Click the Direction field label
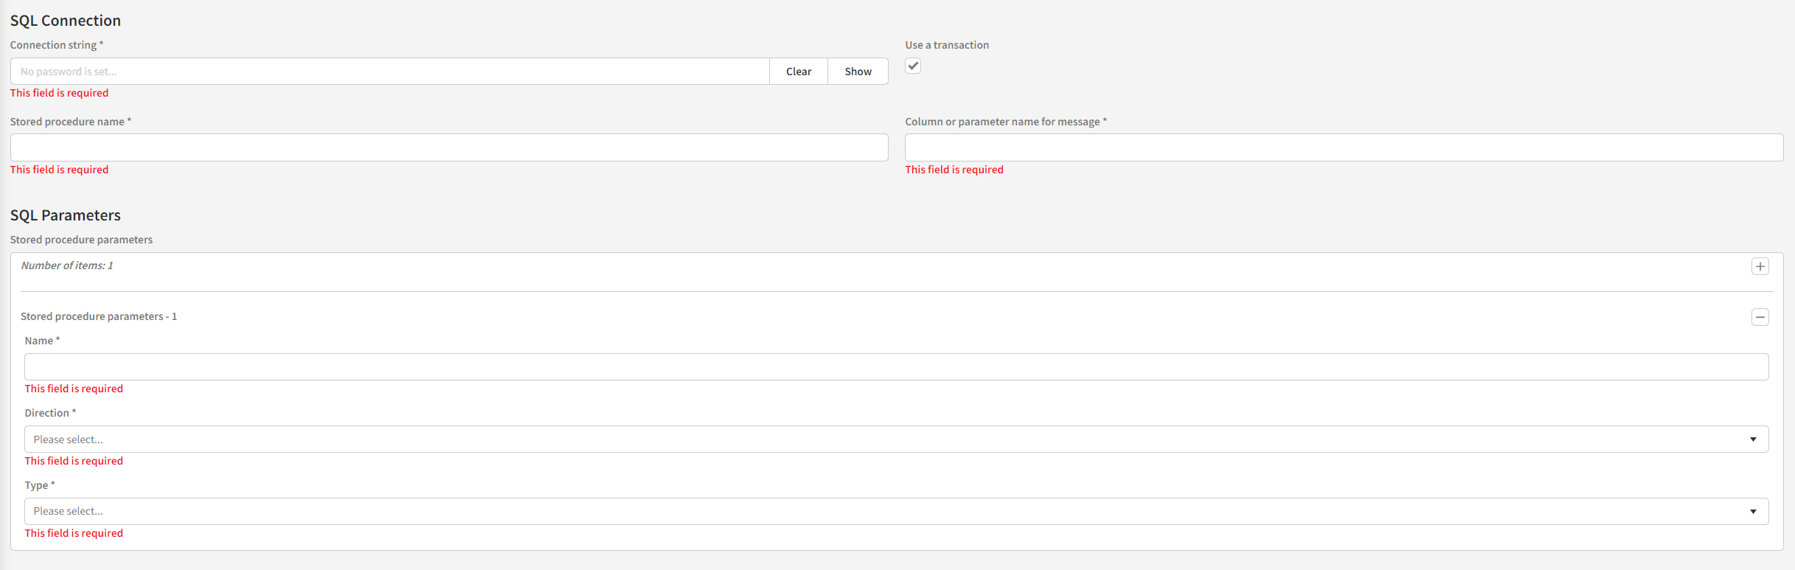1795x570 pixels. 47,413
